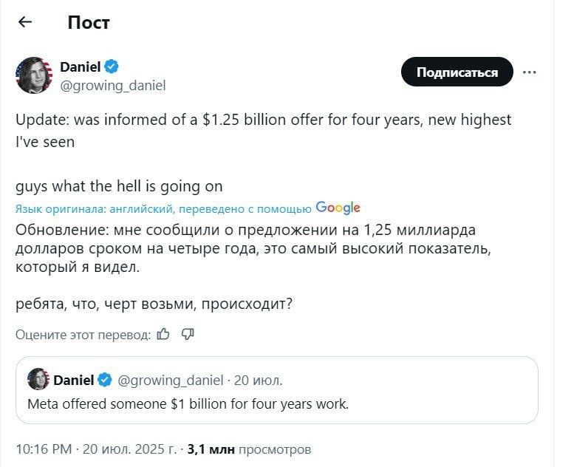Image resolution: width=574 pixels, height=467 pixels.
Task: Open the @growing_daniel handle link
Action: click(112, 86)
